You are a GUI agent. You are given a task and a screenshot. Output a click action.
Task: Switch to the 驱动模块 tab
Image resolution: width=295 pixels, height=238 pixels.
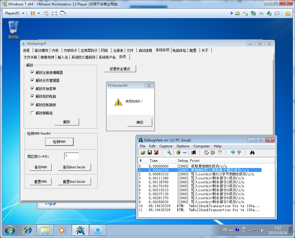pyautogui.click(x=41, y=50)
